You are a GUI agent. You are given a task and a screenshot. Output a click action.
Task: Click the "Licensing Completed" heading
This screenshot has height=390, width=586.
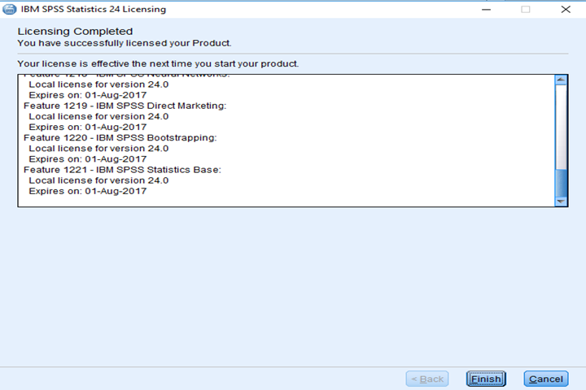tap(75, 32)
